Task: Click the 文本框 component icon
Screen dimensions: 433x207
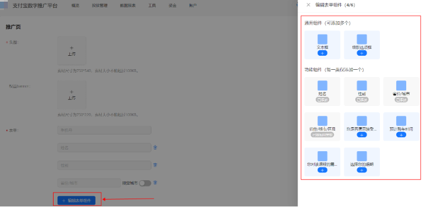Action: click(x=322, y=39)
